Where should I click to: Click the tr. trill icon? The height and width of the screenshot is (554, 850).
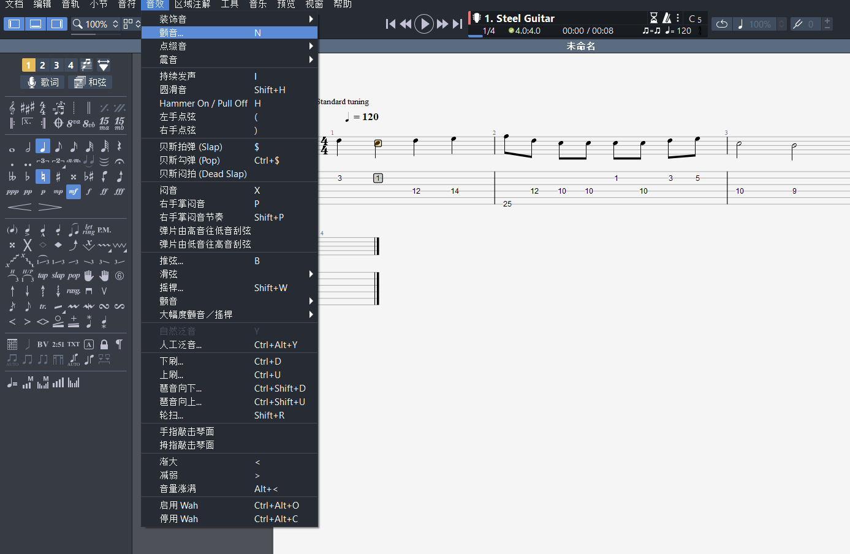pyautogui.click(x=43, y=306)
